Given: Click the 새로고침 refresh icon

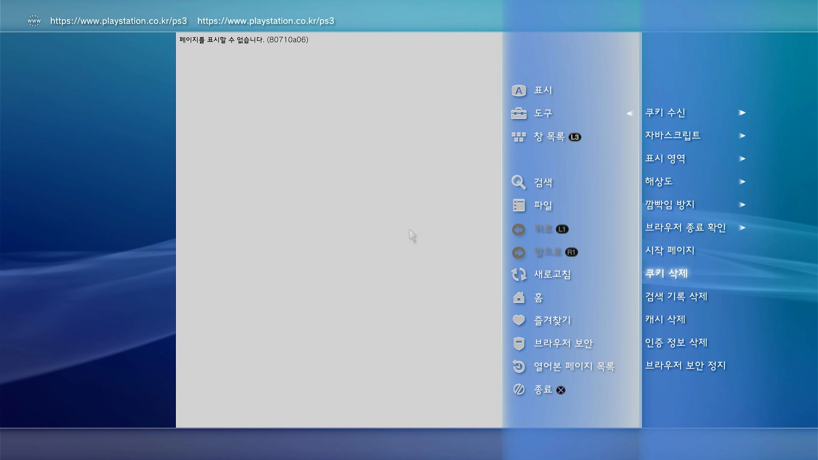Looking at the screenshot, I should (x=518, y=274).
